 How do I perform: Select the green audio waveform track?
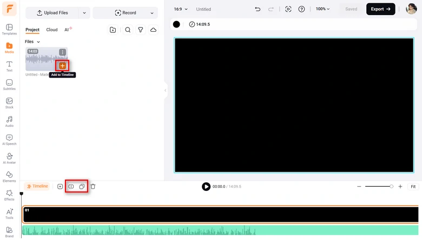[x=220, y=230]
